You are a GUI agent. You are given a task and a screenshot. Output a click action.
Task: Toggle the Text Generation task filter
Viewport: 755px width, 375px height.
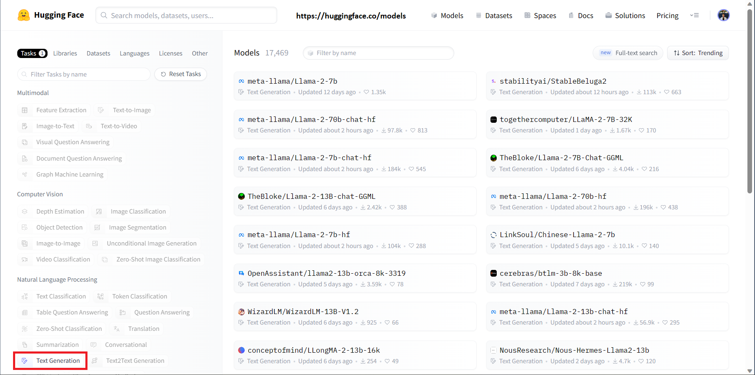coord(50,361)
